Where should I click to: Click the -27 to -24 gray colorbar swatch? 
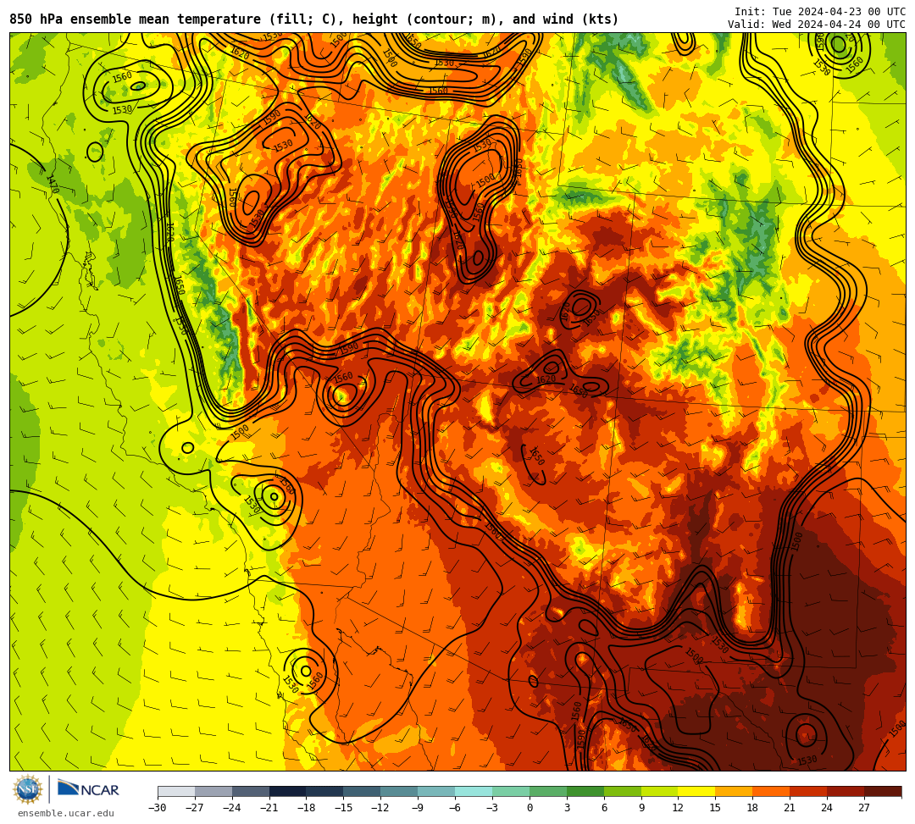[213, 791]
